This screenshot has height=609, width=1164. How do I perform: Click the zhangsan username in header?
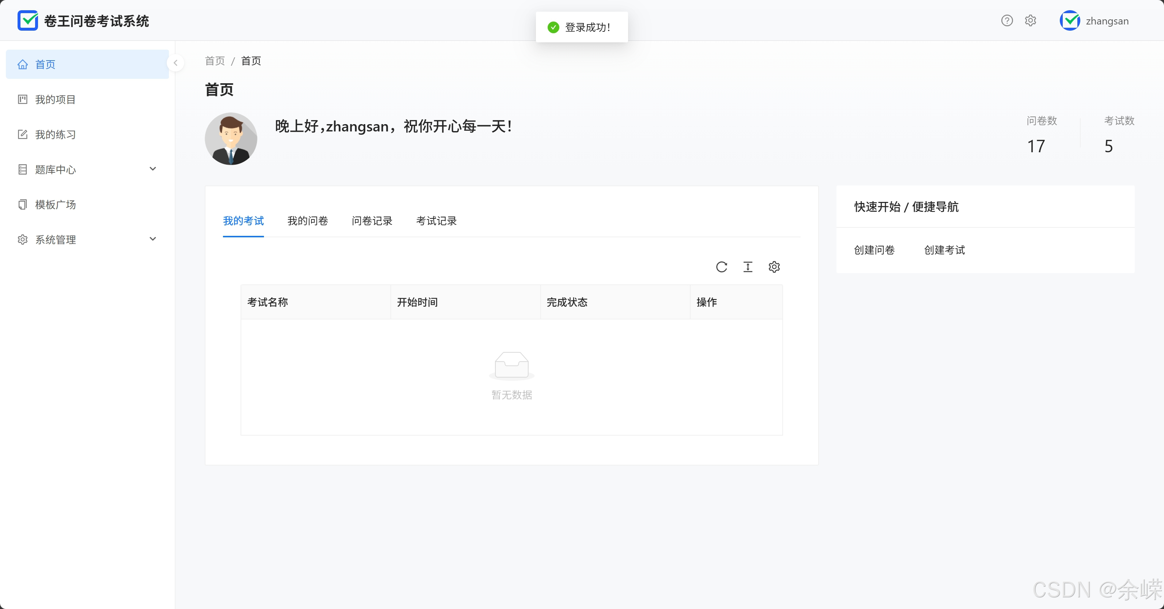tap(1107, 21)
